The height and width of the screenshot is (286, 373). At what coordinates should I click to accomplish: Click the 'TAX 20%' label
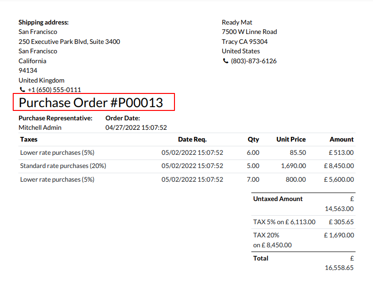point(266,236)
